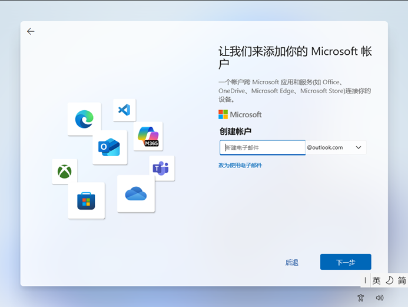The width and height of the screenshot is (408, 307).
Task: Click the Xbox icon tile
Action: [x=65, y=171]
